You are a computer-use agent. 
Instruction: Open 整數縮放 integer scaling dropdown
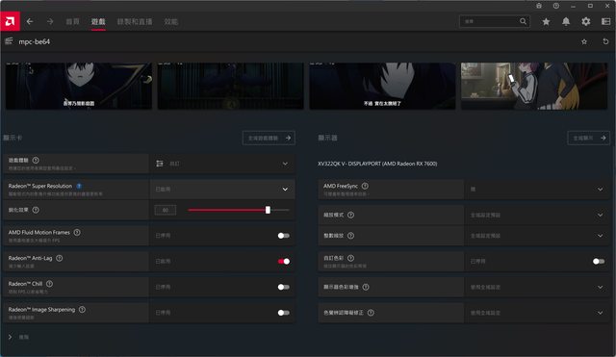click(x=537, y=236)
